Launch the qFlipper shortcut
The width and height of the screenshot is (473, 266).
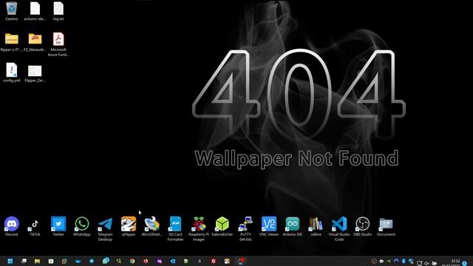click(x=129, y=226)
